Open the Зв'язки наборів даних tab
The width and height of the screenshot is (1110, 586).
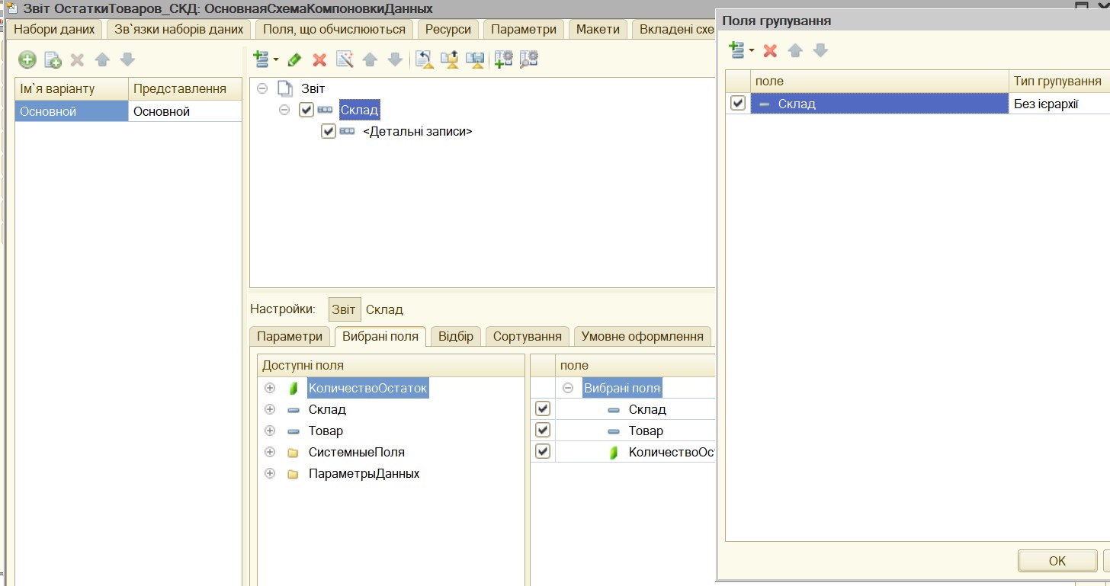point(178,29)
